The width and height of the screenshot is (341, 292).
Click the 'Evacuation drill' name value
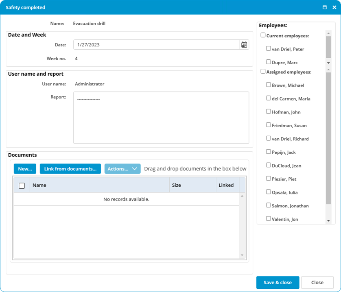pos(89,24)
